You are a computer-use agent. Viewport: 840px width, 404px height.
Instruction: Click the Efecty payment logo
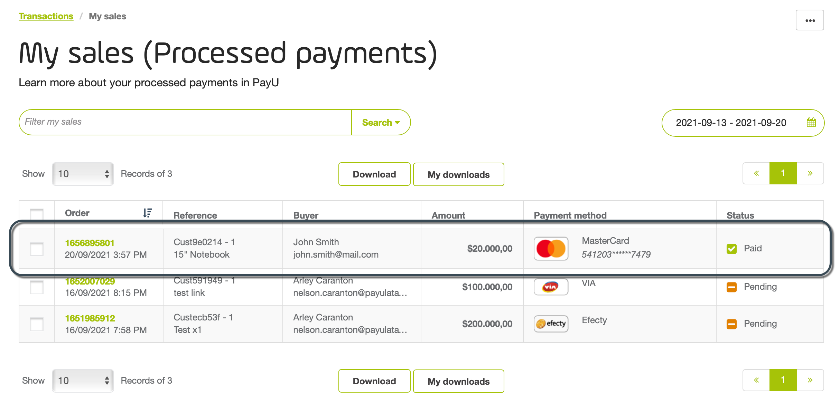point(551,324)
